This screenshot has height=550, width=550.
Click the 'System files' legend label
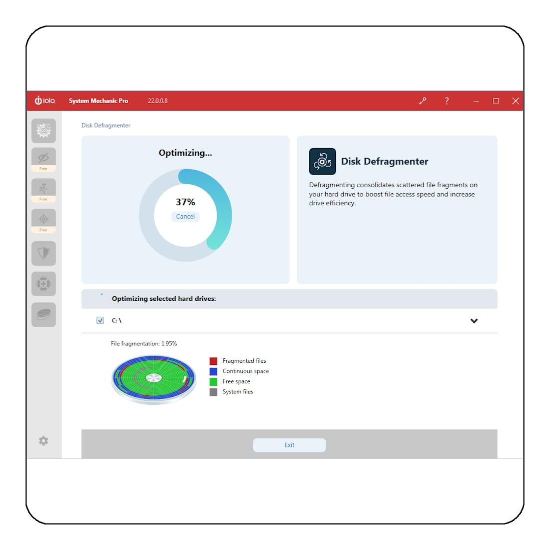tap(238, 391)
